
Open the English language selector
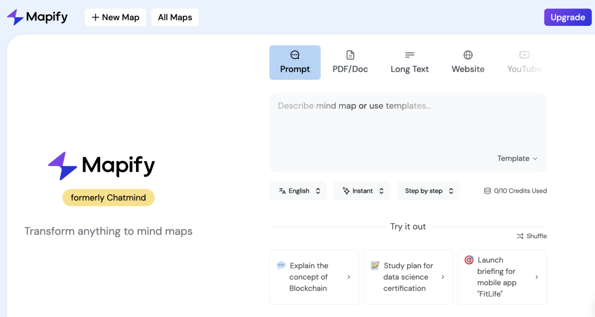click(298, 191)
